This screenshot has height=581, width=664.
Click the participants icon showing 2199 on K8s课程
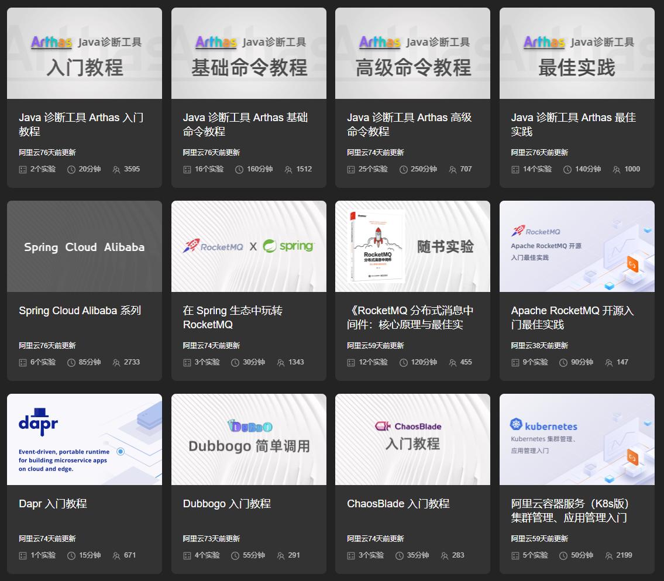[x=607, y=555]
